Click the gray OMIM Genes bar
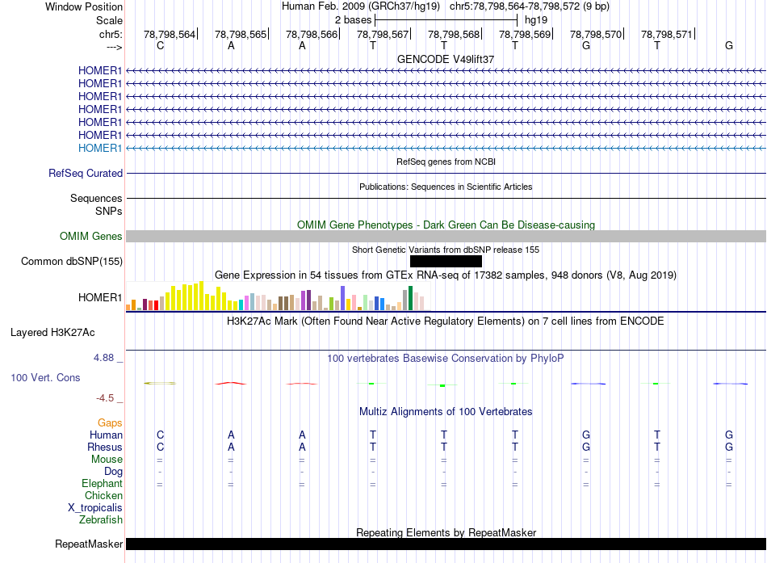Viewport: 767px width, 563px height. [446, 236]
